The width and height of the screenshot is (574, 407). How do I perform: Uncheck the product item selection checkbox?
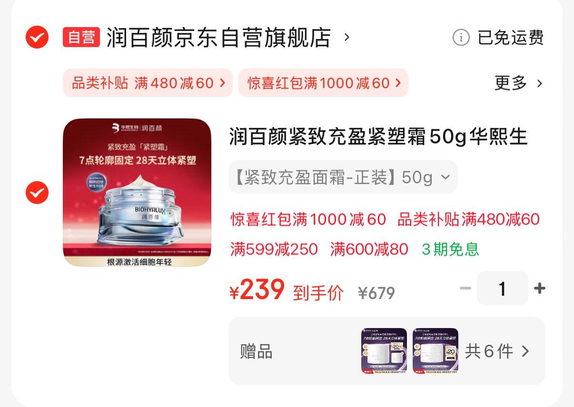(37, 193)
